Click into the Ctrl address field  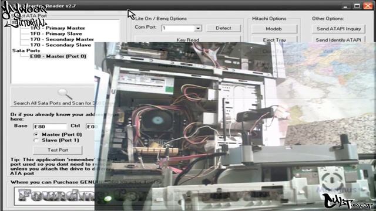(90, 127)
